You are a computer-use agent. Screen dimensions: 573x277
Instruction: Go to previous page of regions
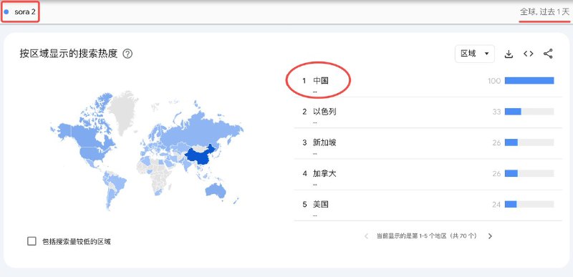(366, 236)
